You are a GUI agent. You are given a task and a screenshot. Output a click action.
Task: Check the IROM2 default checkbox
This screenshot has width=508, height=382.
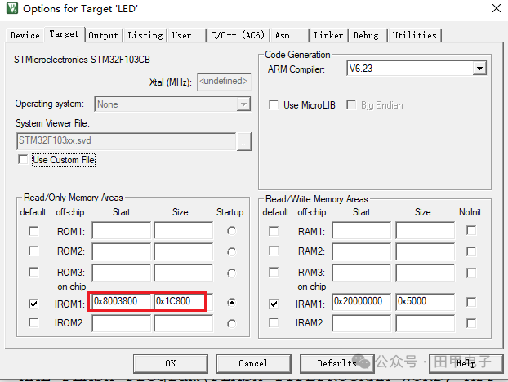tap(33, 322)
